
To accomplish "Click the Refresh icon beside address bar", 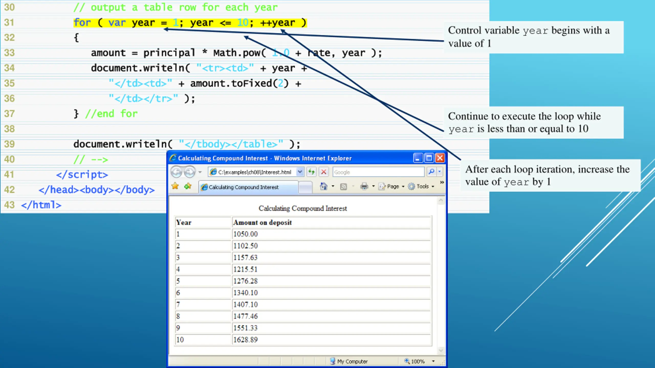I will 311,172.
